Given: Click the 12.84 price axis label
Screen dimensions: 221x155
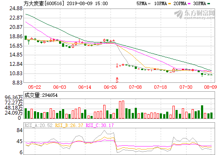Looking at the screenshot, I should coord(16,64).
